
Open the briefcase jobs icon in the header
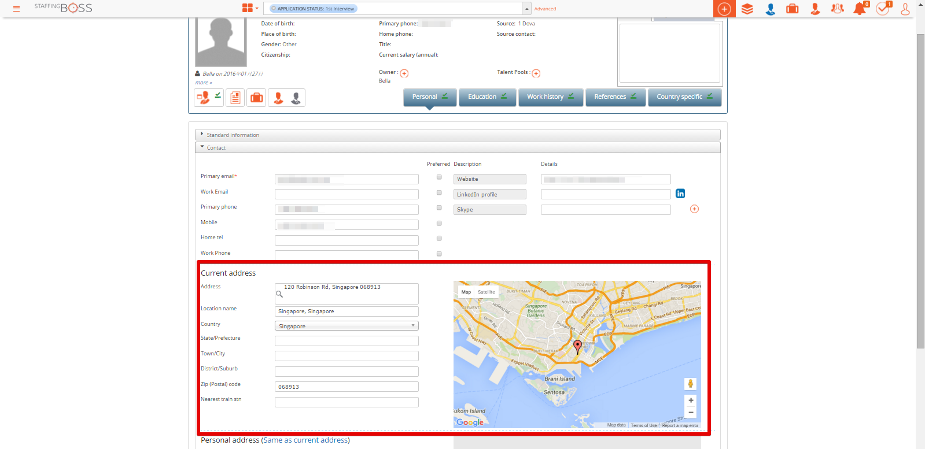(x=793, y=9)
